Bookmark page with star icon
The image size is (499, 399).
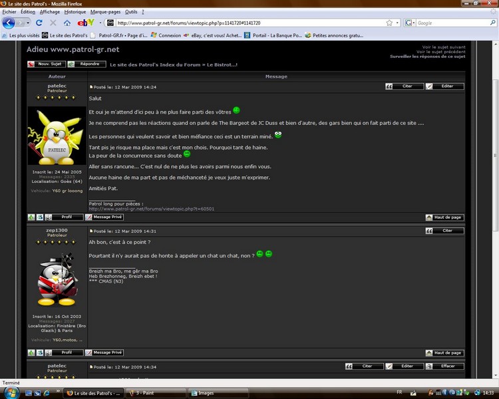click(x=389, y=23)
